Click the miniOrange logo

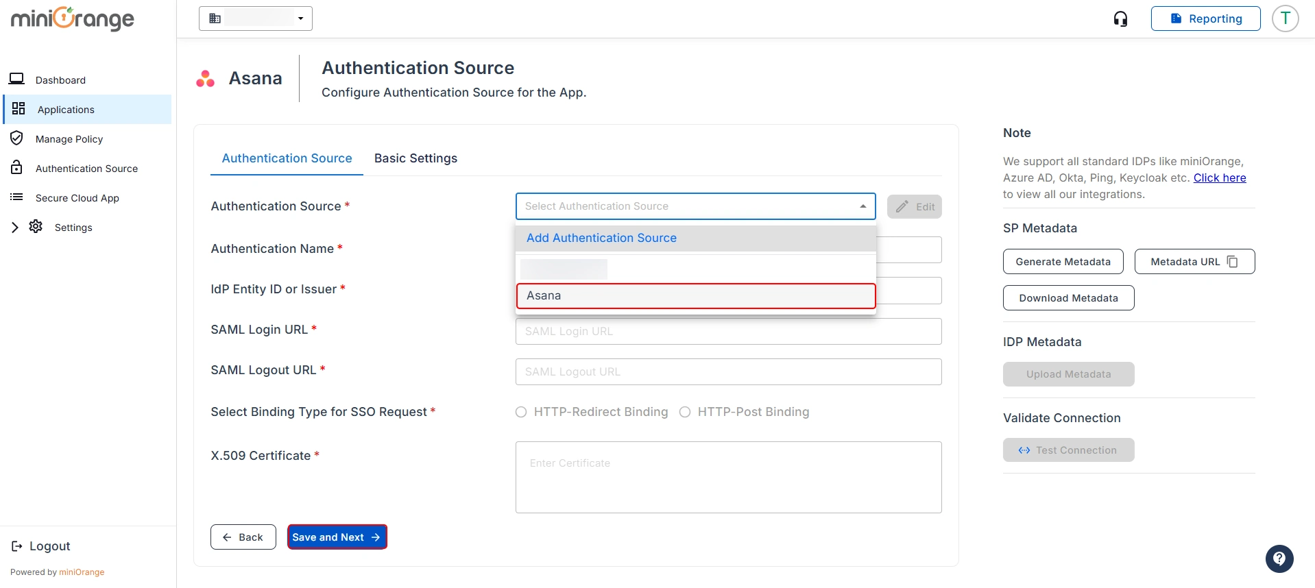pyautogui.click(x=73, y=19)
